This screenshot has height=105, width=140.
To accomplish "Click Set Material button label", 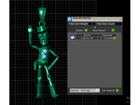I will pyautogui.click(x=108, y=91).
